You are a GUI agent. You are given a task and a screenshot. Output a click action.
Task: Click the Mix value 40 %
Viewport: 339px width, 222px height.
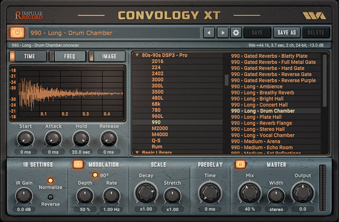pyautogui.click(x=250, y=209)
